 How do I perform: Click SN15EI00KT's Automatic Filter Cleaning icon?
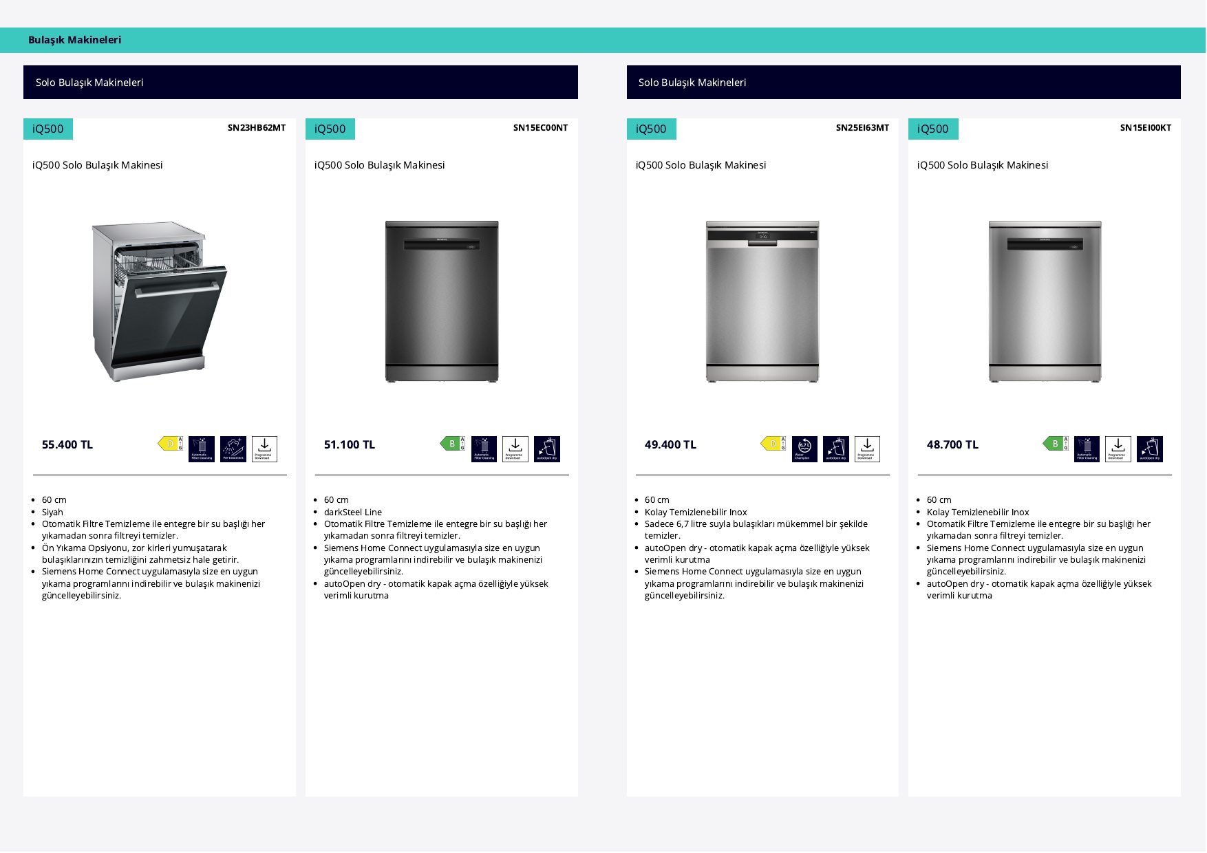coord(1087,449)
